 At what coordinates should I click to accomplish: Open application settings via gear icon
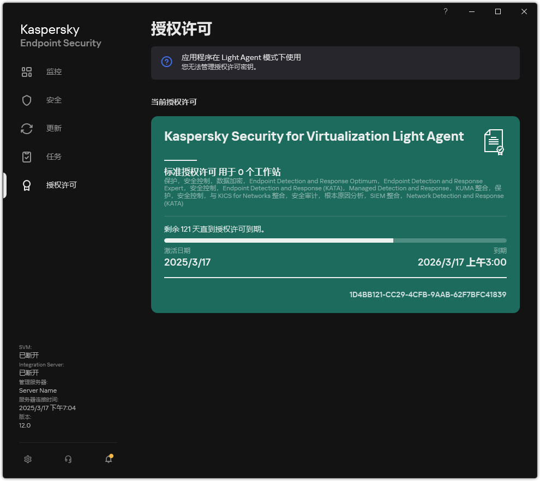click(x=28, y=459)
